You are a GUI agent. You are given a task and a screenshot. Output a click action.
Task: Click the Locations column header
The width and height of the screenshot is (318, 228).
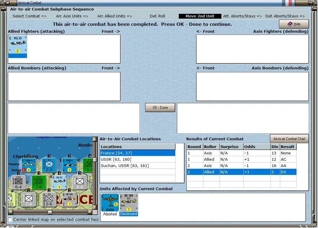(x=138, y=147)
